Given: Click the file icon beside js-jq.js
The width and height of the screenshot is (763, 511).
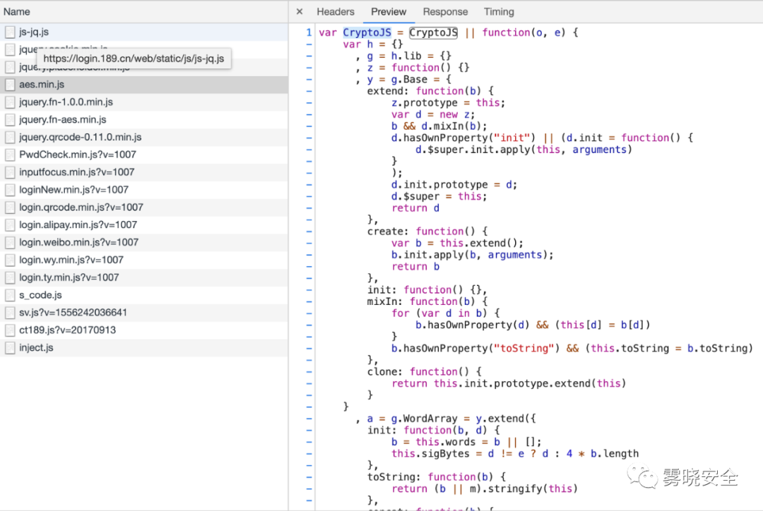Looking at the screenshot, I should click(10, 32).
